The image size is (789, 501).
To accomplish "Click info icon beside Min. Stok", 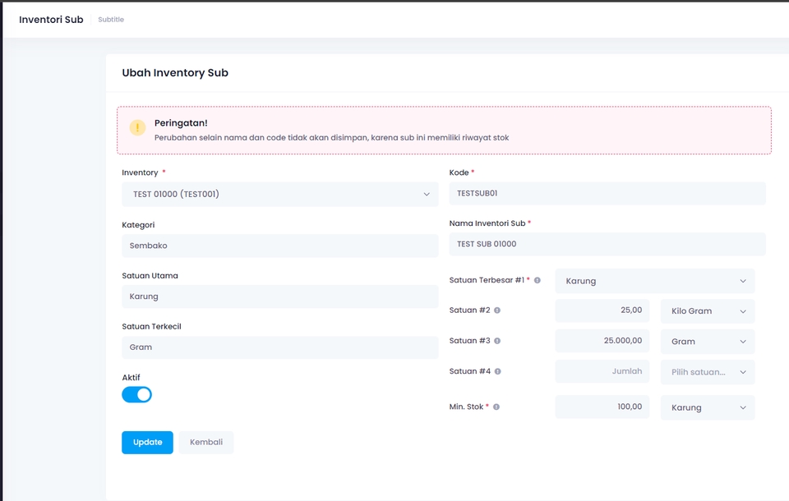I will pyautogui.click(x=496, y=407).
